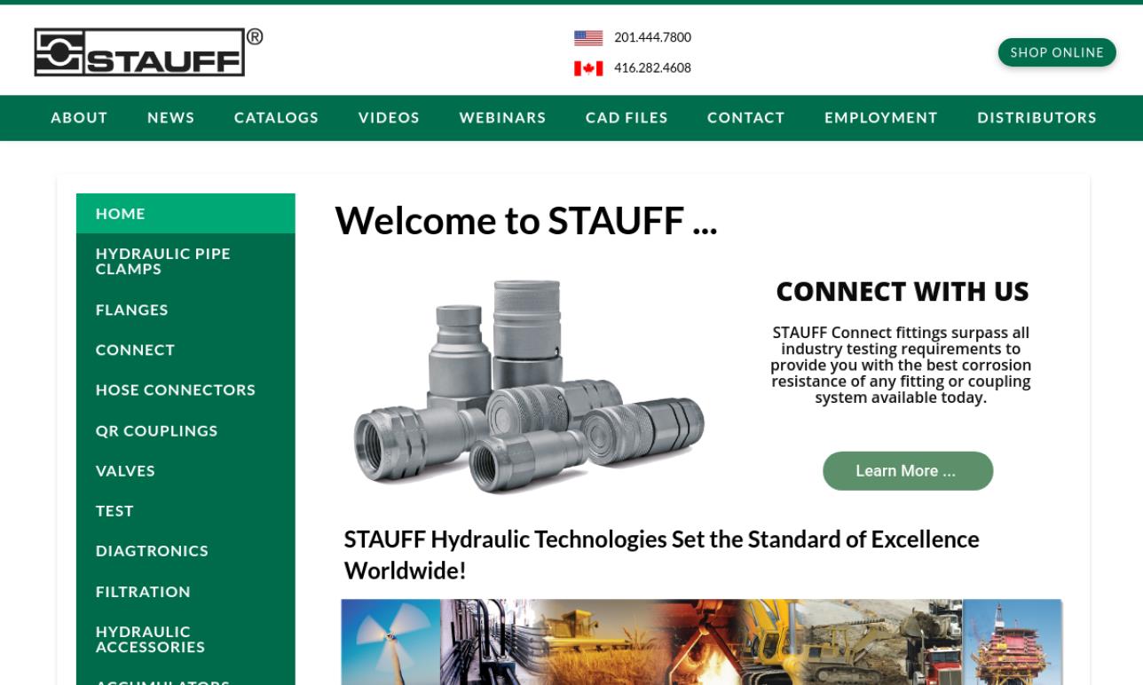Select HOME in the sidebar
The height and width of the screenshot is (685, 1143).
click(x=120, y=213)
